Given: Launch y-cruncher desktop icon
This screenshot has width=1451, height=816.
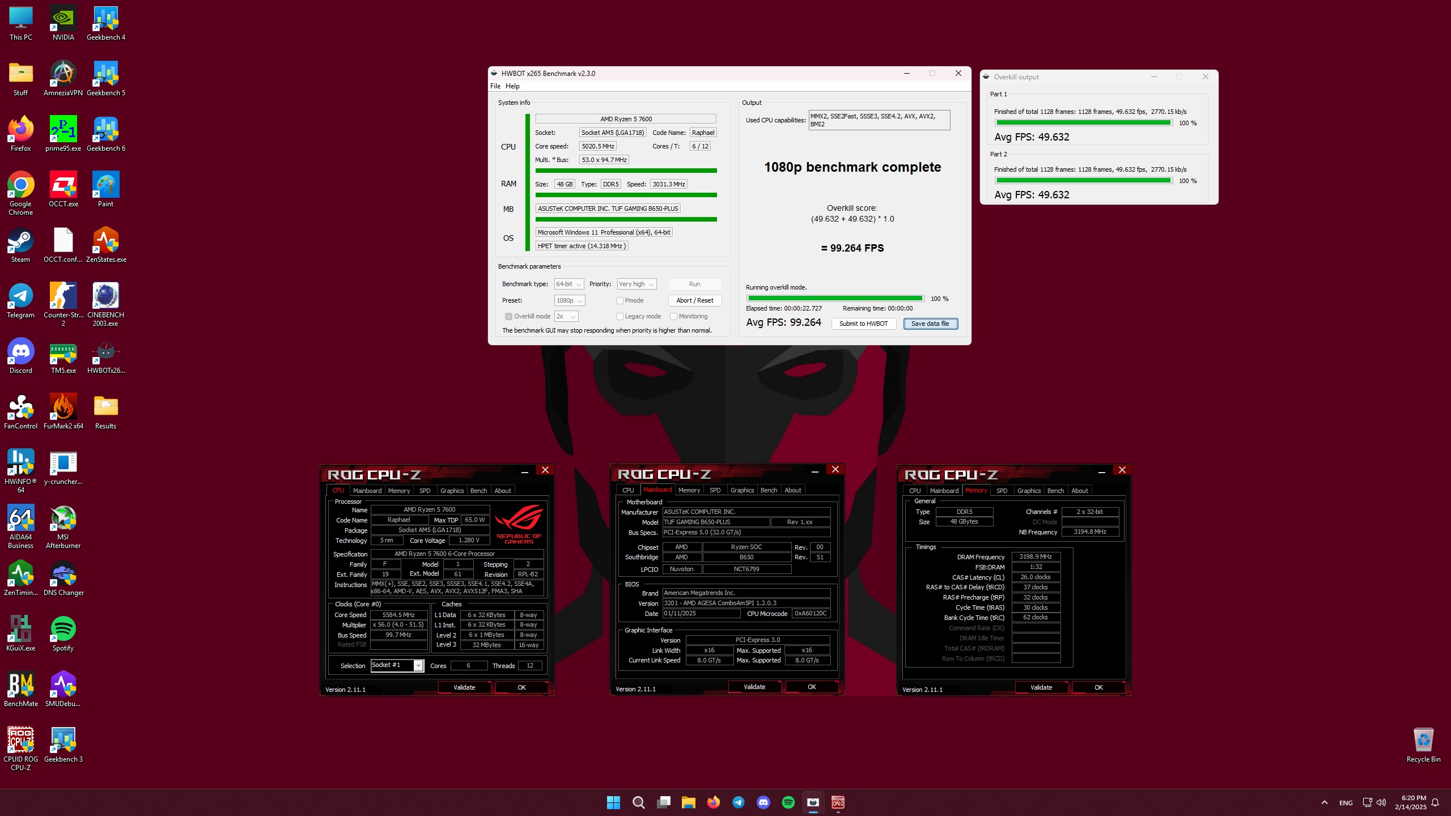Looking at the screenshot, I should (x=63, y=467).
